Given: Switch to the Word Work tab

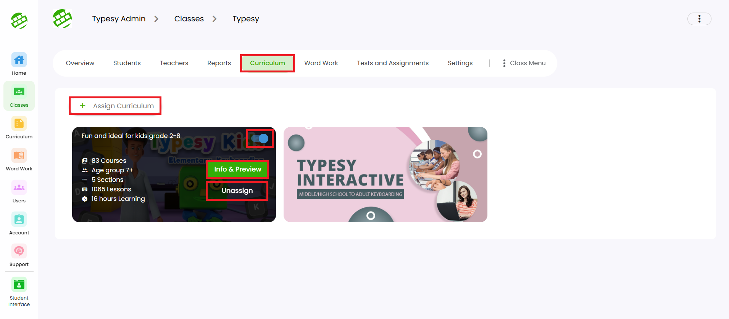Looking at the screenshot, I should tap(321, 63).
